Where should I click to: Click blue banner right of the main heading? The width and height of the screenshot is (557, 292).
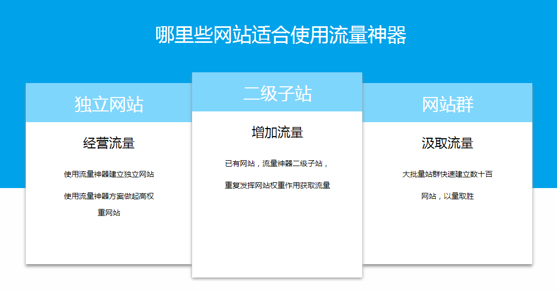tap(483, 35)
